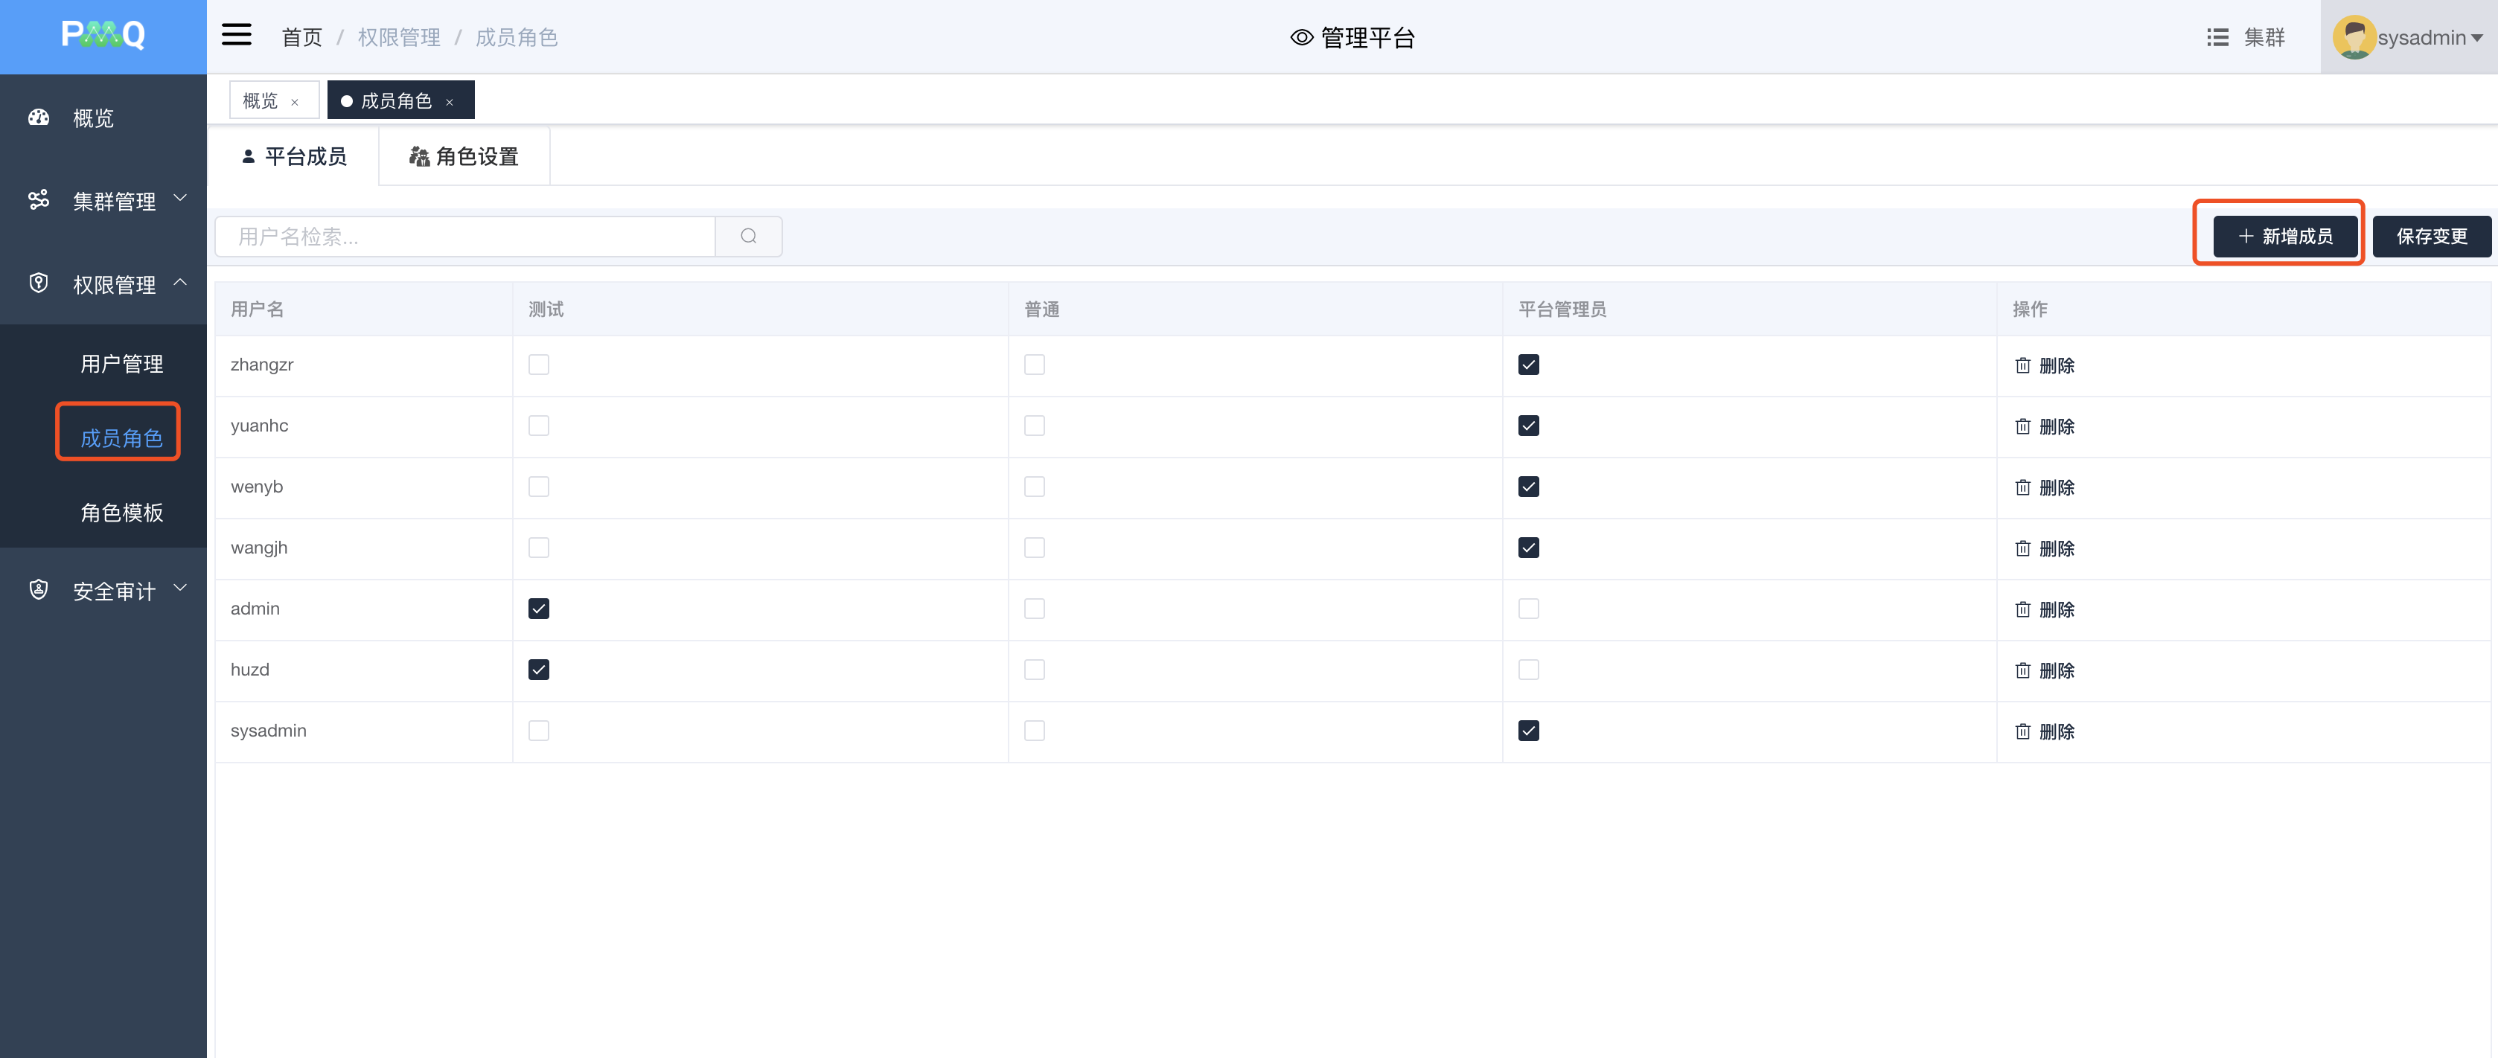Expand the 集群管理 sidebar menu
The width and height of the screenshot is (2498, 1058).
point(113,201)
